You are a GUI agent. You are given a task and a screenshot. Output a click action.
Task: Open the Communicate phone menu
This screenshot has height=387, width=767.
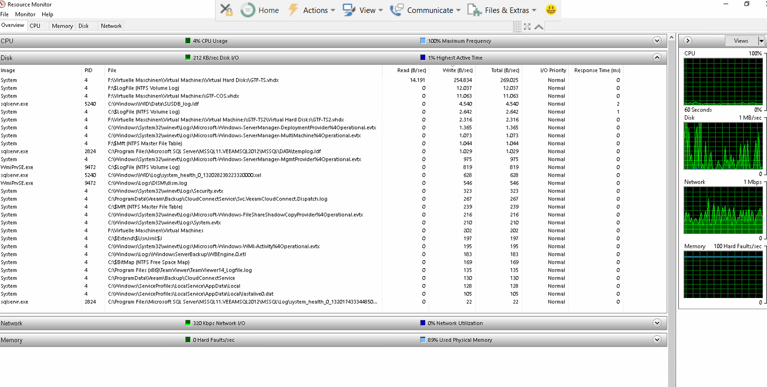pyautogui.click(x=425, y=10)
